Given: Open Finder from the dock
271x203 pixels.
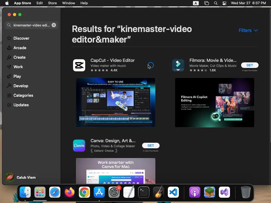Looking at the screenshot, I should point(25,192).
